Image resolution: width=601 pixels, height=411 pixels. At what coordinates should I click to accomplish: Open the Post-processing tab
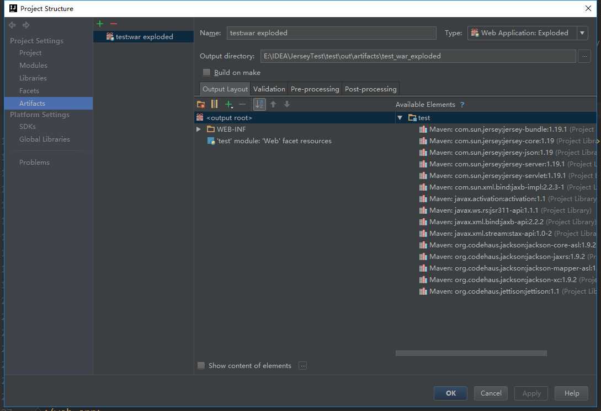tap(371, 89)
